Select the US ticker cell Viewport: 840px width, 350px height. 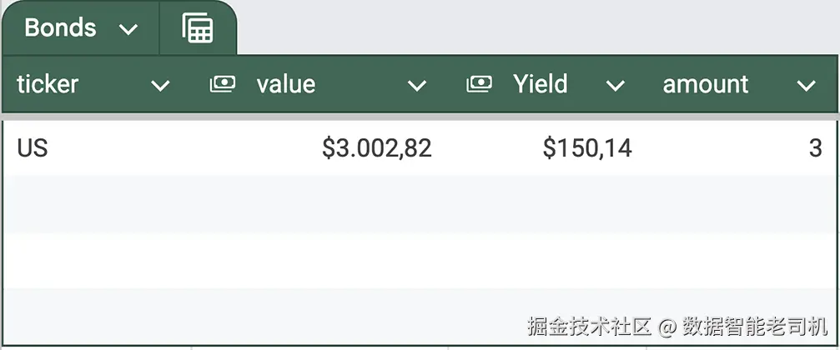pyautogui.click(x=33, y=148)
